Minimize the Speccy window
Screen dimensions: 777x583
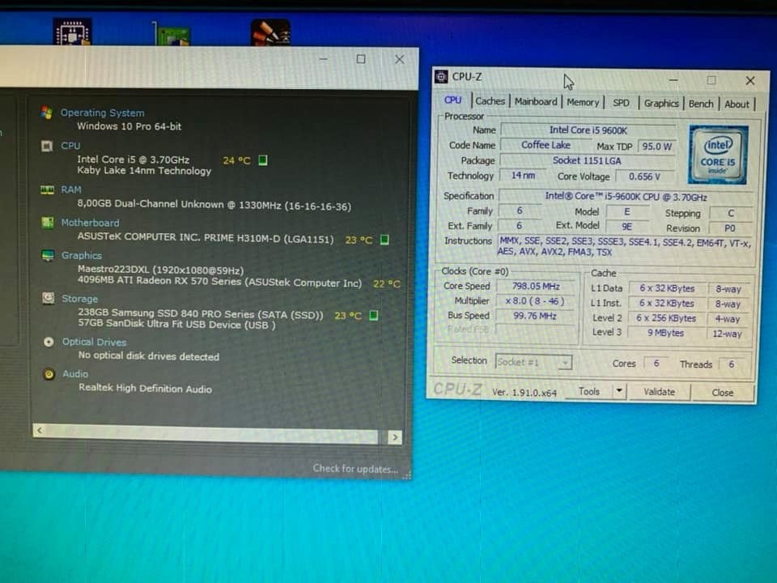click(324, 59)
